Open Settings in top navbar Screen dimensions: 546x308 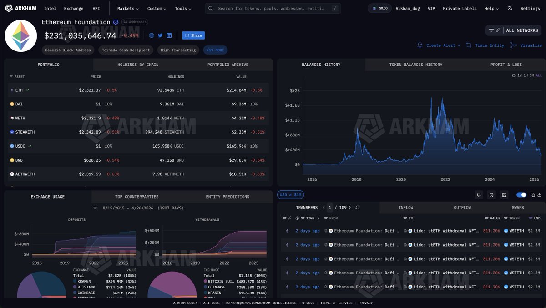530,8
